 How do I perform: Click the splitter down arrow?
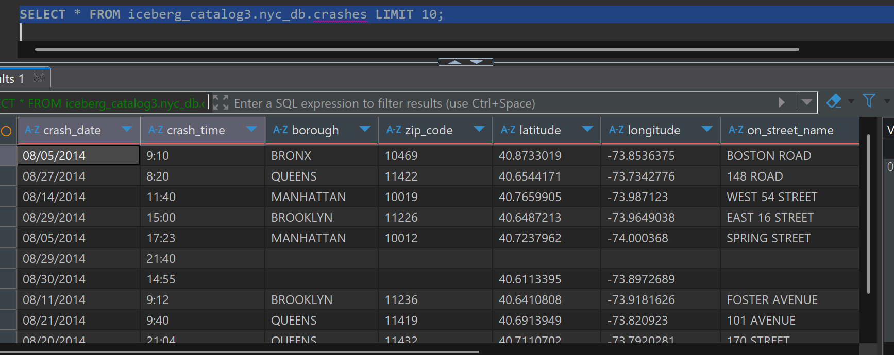pyautogui.click(x=477, y=62)
